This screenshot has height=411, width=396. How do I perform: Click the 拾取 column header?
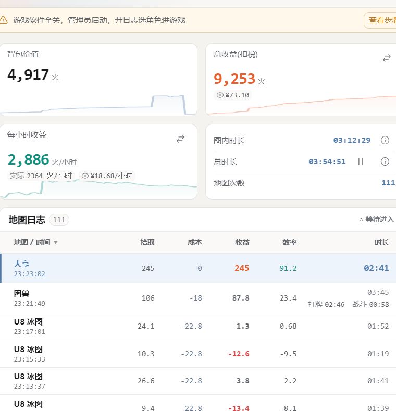(x=147, y=242)
